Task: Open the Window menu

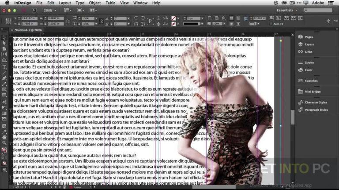Action: (140, 3)
